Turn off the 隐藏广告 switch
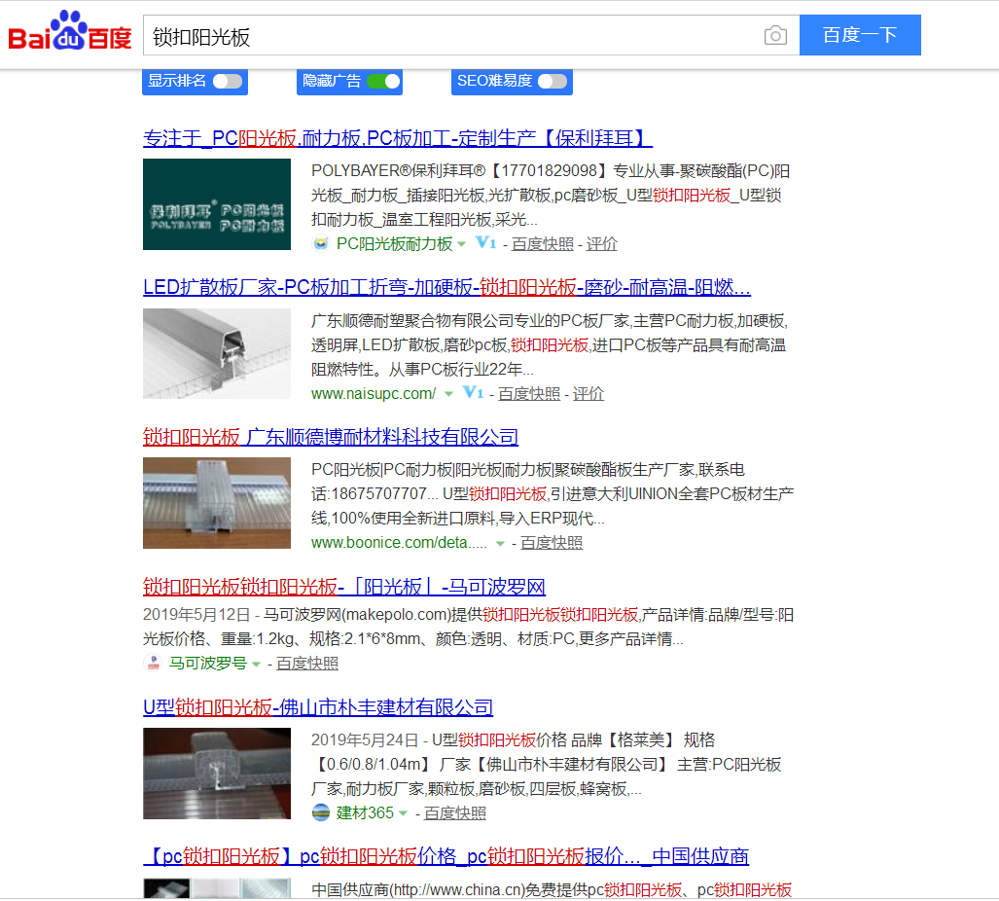 pos(383,81)
